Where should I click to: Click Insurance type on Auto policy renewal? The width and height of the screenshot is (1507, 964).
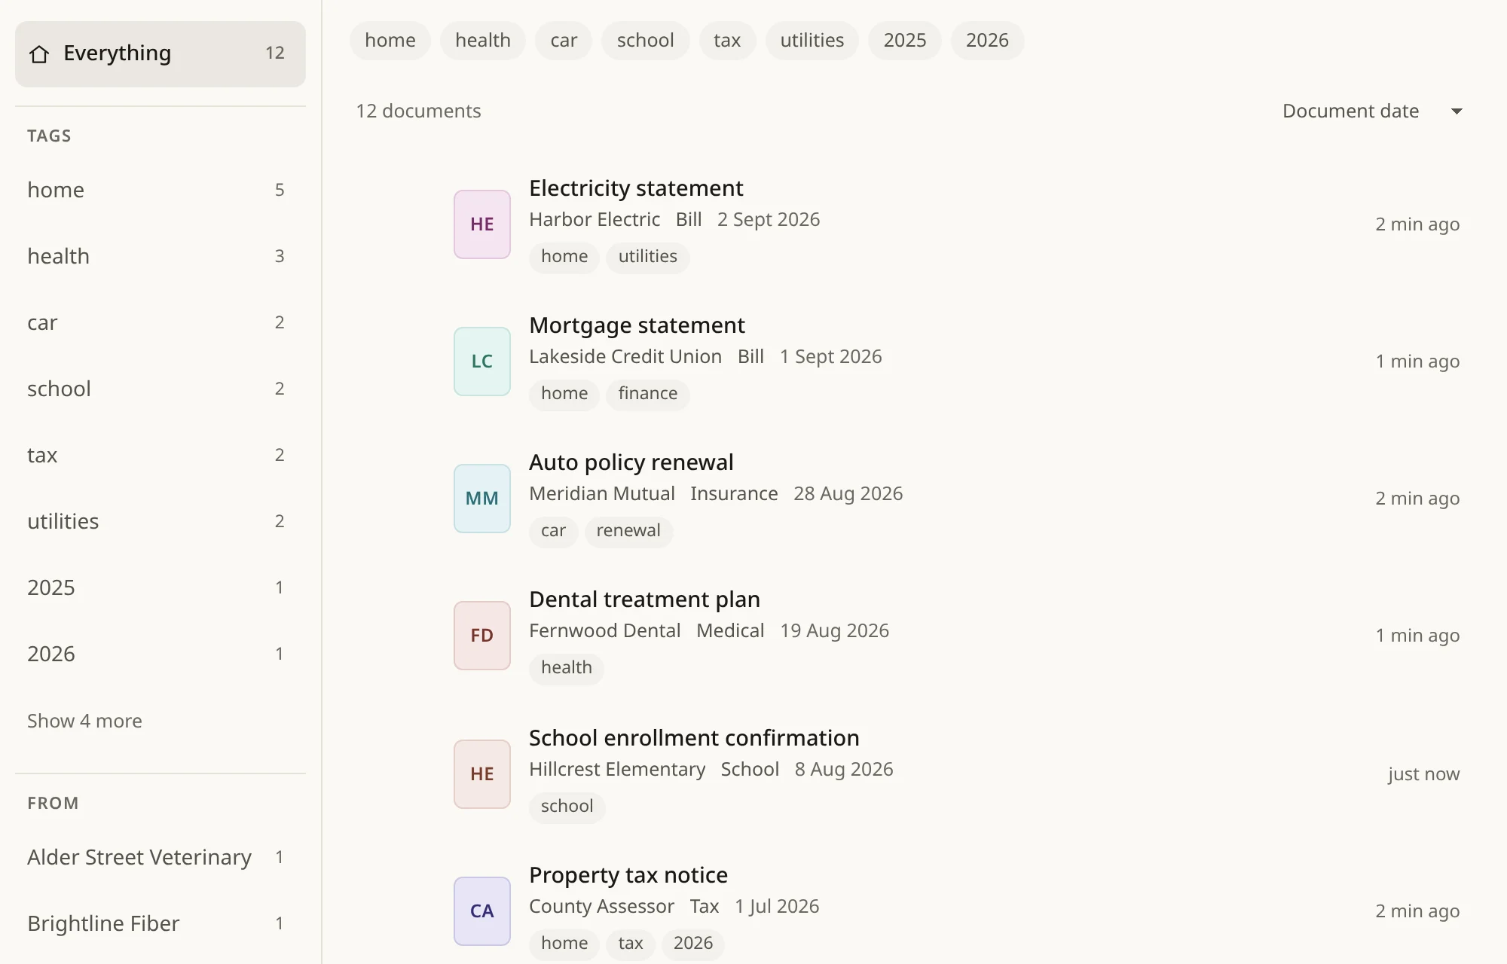tap(734, 494)
